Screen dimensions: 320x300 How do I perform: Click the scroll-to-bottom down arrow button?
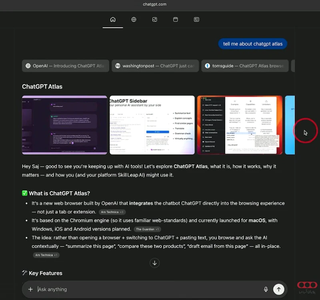pyautogui.click(x=155, y=263)
